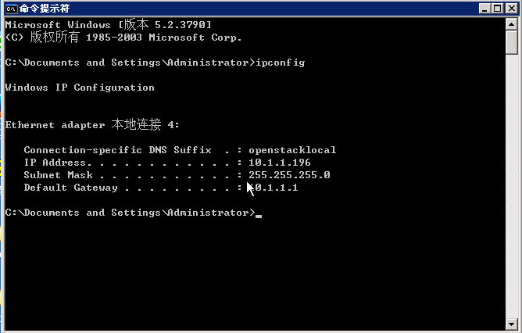Click the Windows version number 5.2.3790
This screenshot has width=522, height=333.
[x=180, y=25]
